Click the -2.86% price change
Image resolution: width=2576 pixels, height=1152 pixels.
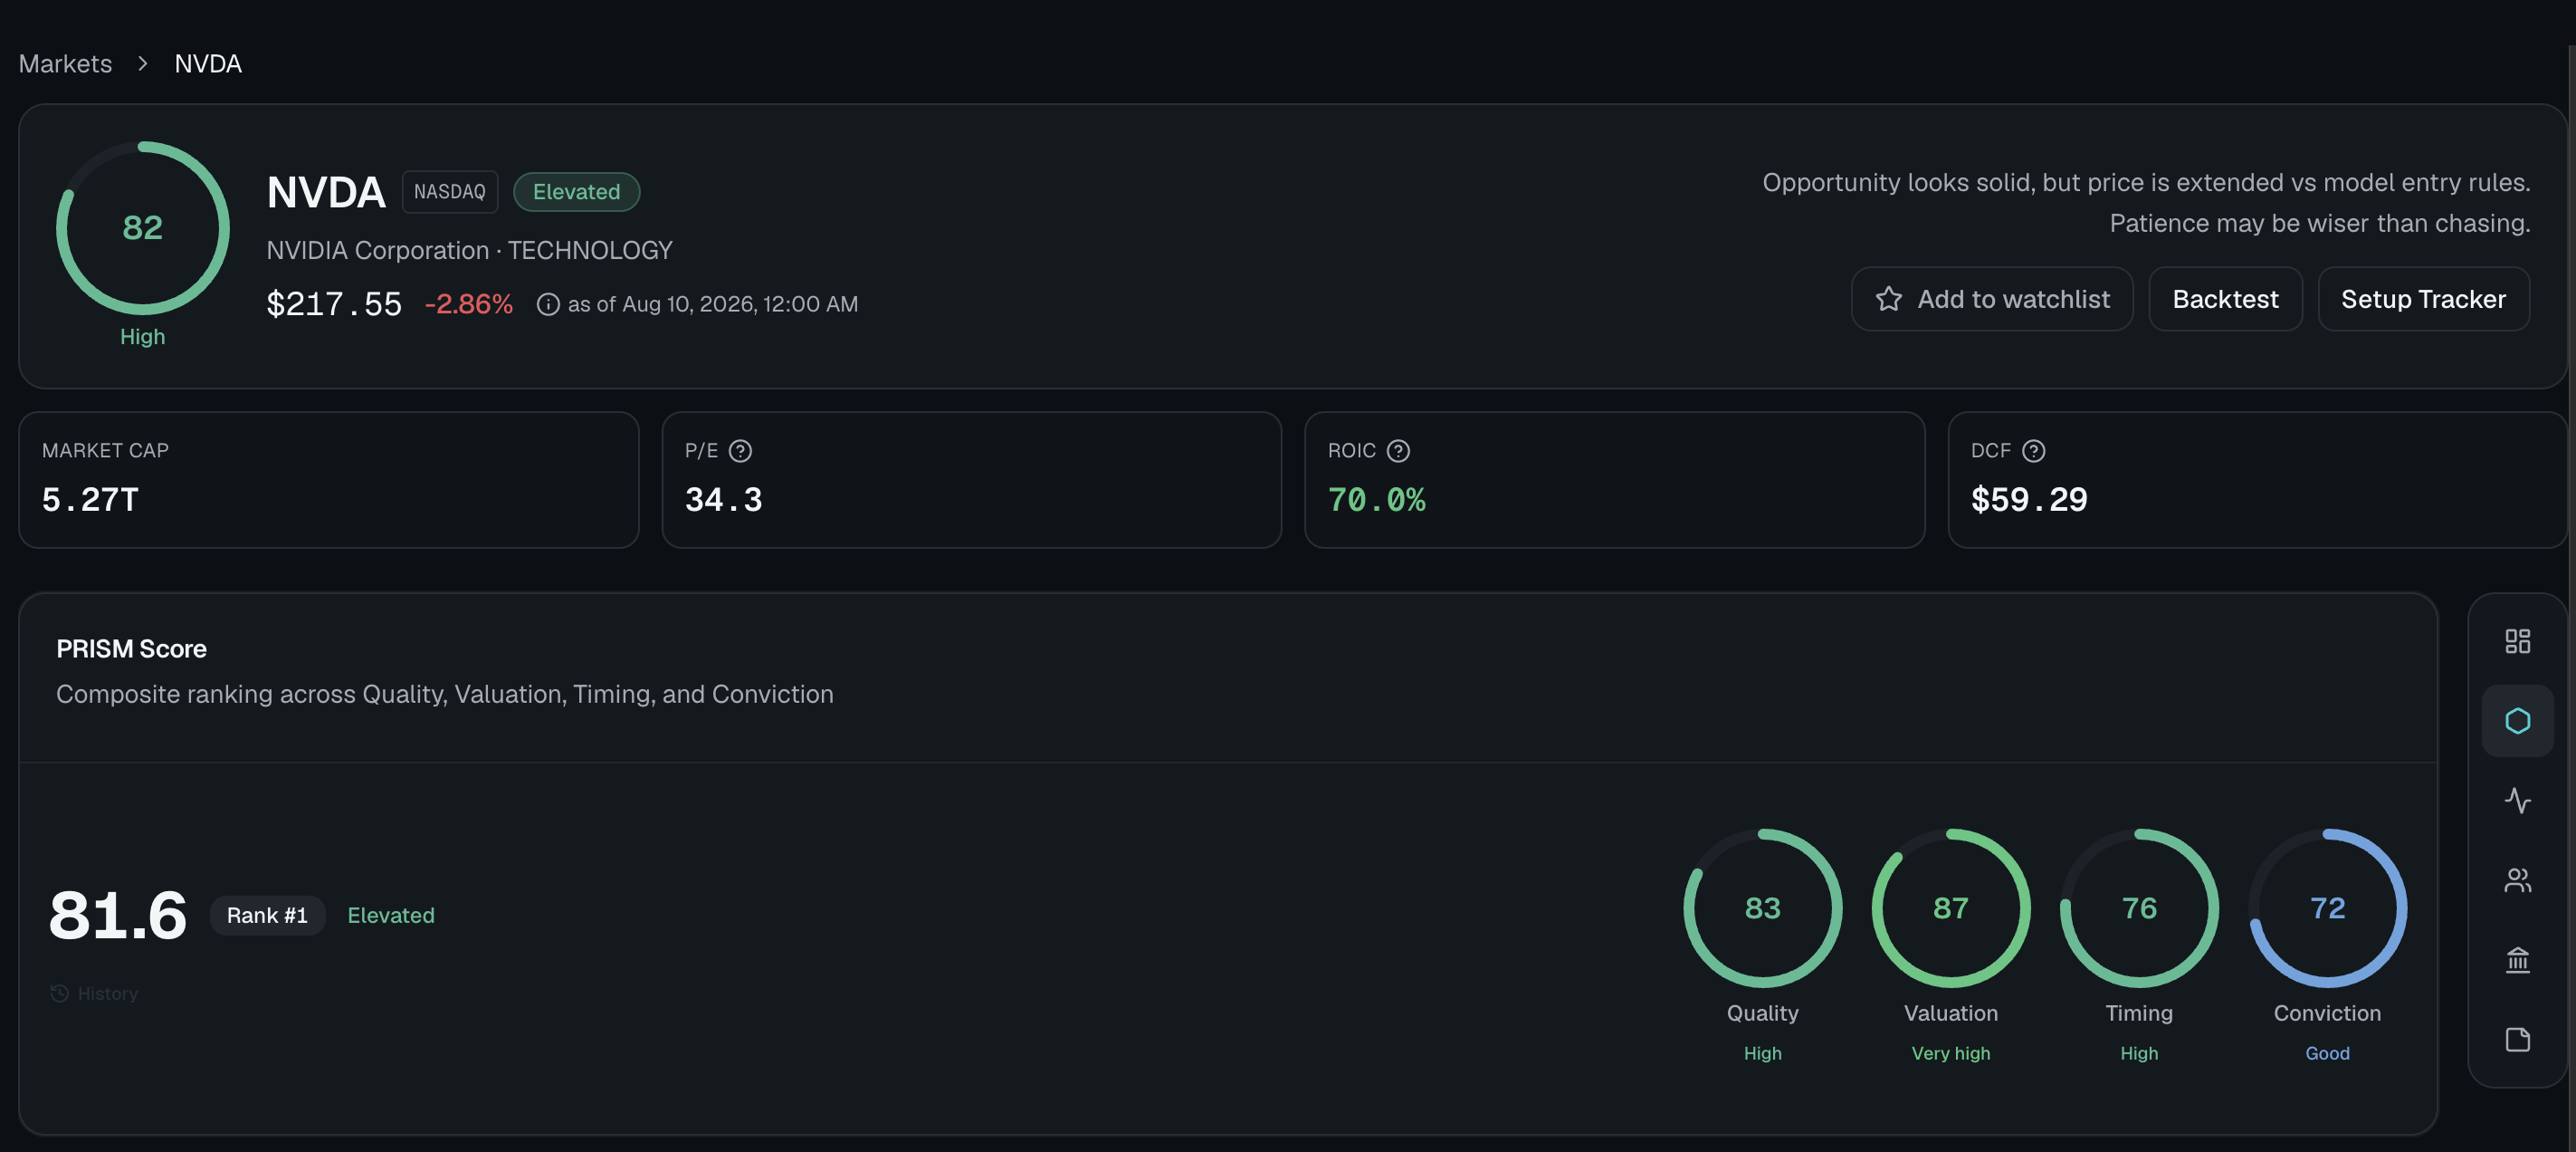(469, 303)
